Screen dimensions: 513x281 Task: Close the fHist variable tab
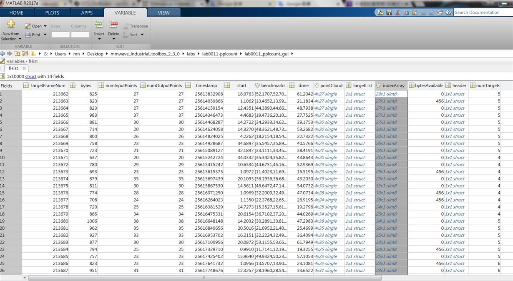[24, 68]
